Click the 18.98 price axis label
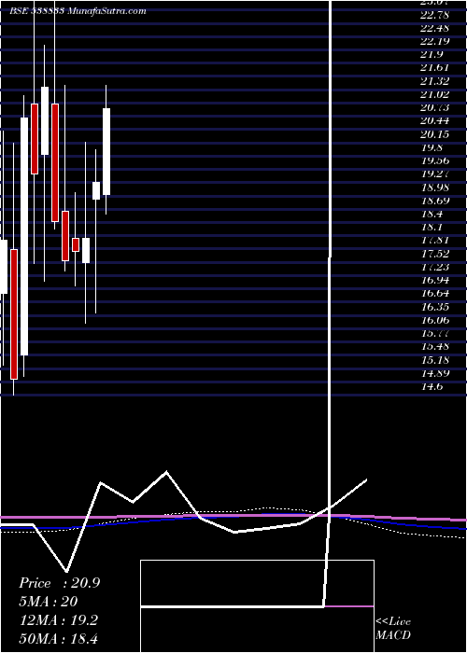 coord(435,188)
